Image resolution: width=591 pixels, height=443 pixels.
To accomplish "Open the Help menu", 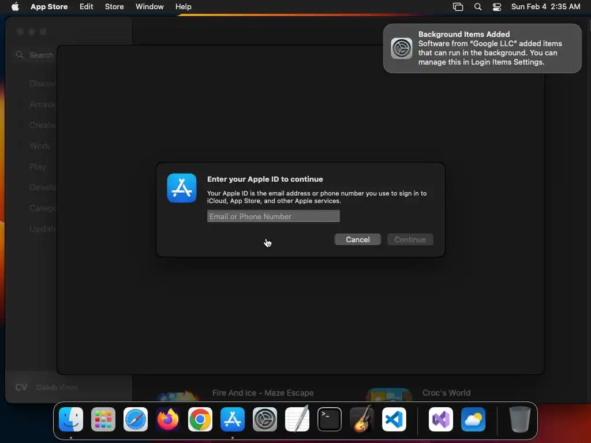I will coord(183,6).
